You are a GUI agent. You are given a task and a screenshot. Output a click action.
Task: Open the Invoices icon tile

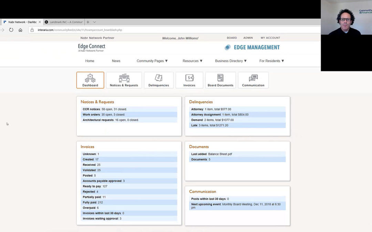[189, 80]
